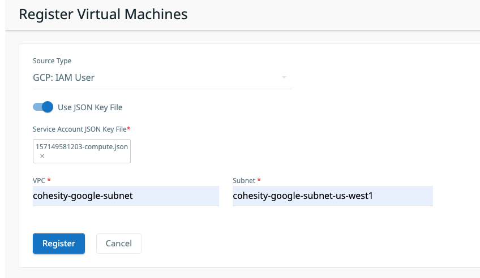Click the red asterisk beside the Subnet label
The width and height of the screenshot is (480, 278).
coord(259,180)
